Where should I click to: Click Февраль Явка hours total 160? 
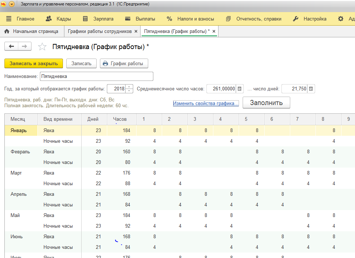[x=122, y=152]
